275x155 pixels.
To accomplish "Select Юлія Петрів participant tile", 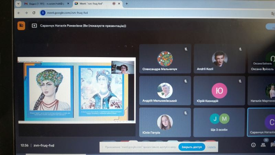I will (165, 122).
